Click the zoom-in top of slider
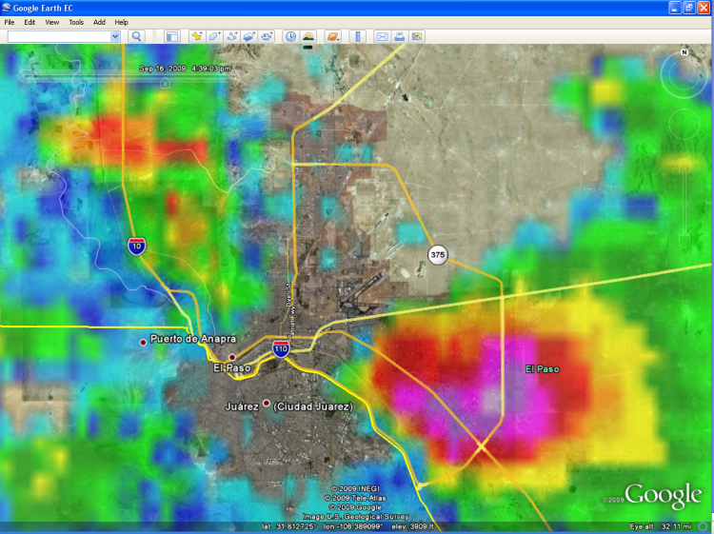The height and width of the screenshot is (534, 714). [x=684, y=165]
